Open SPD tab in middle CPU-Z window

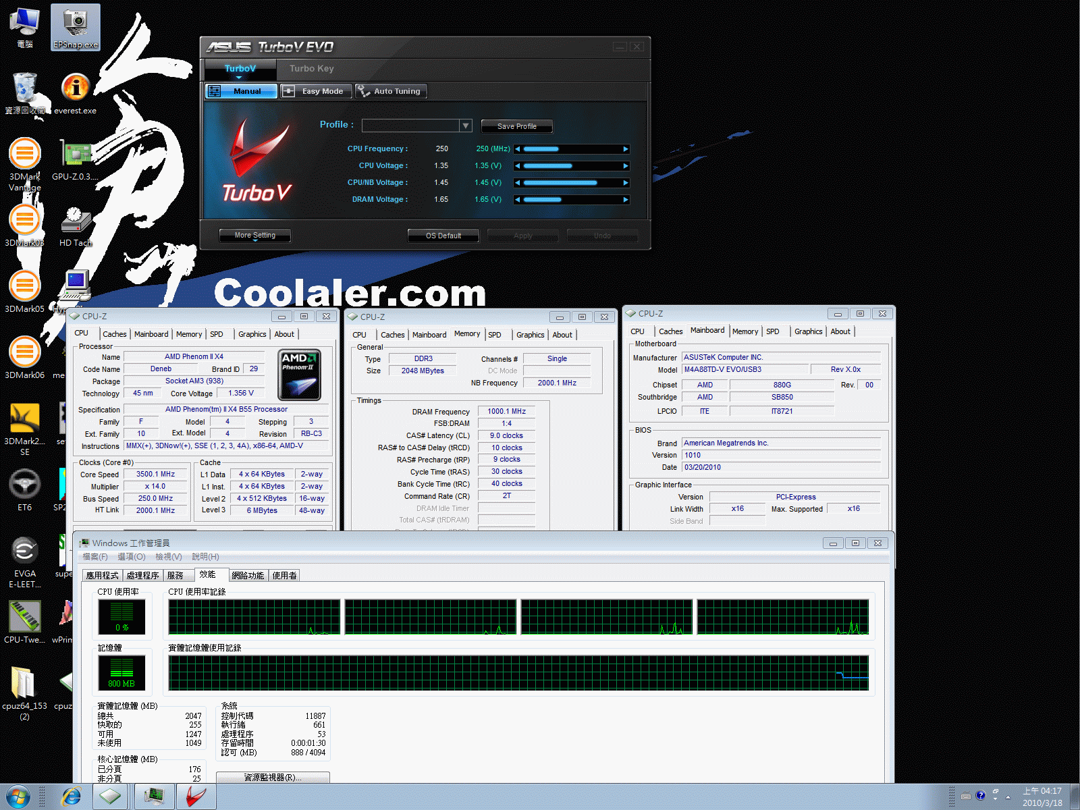pyautogui.click(x=495, y=335)
